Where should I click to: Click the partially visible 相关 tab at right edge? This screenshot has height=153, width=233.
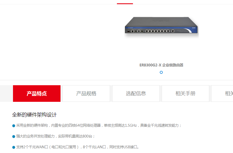(222, 94)
